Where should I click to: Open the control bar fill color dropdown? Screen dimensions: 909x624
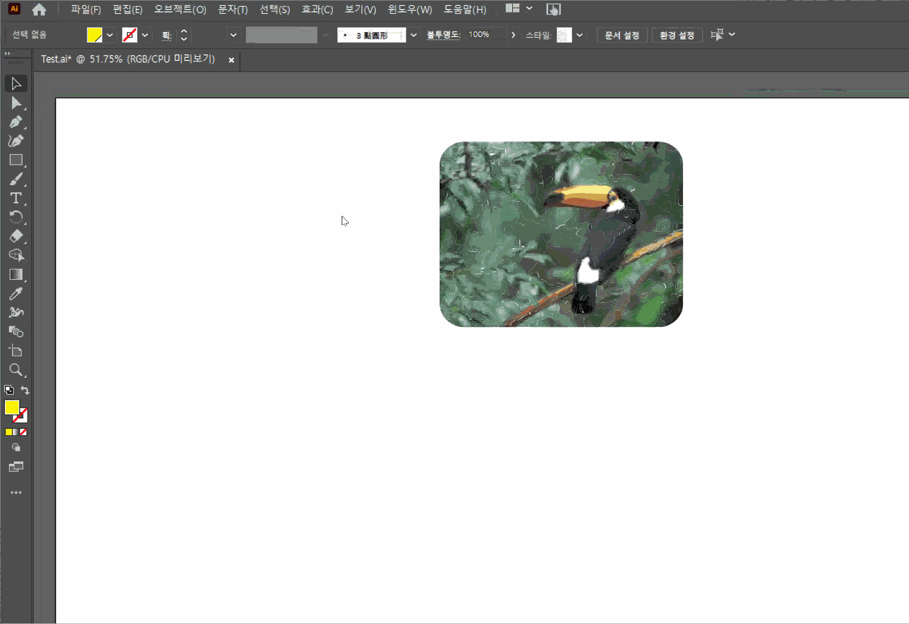[110, 35]
